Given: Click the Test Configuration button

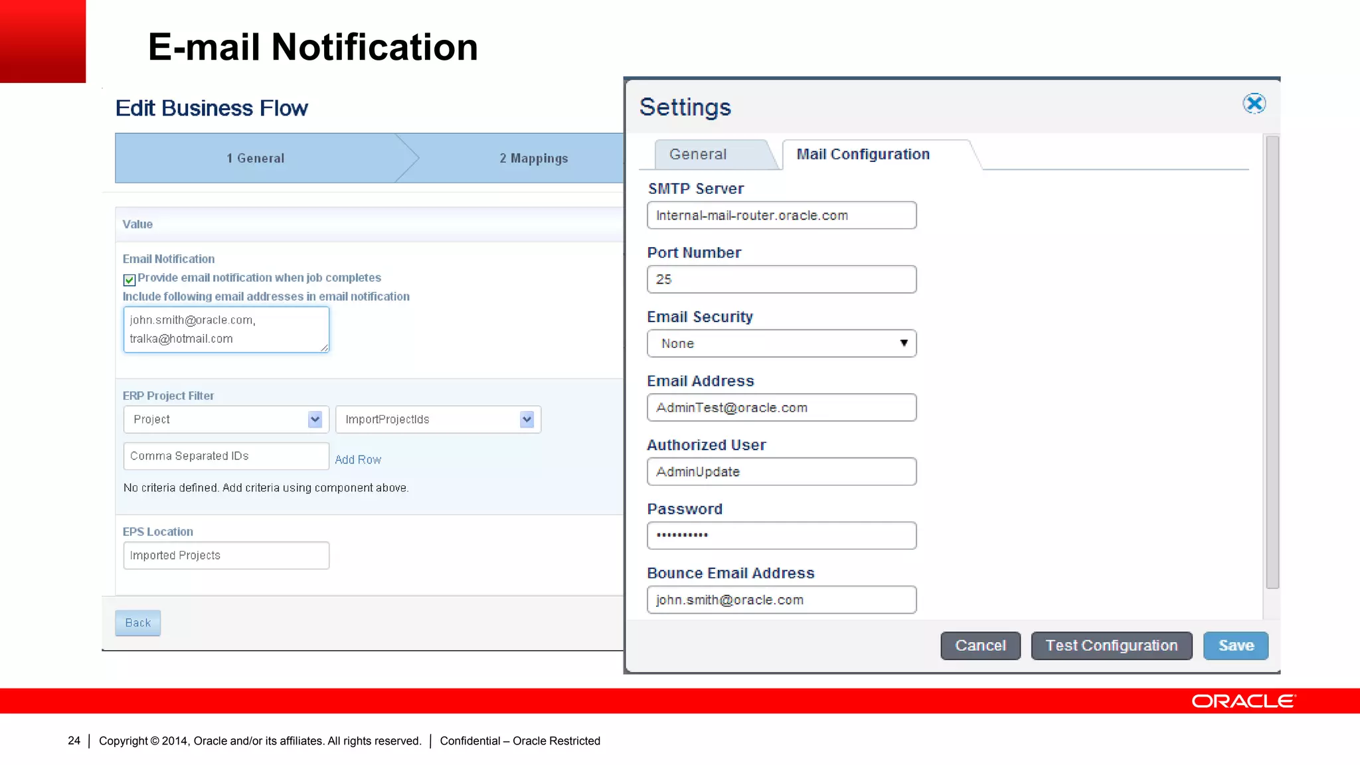Looking at the screenshot, I should (1112, 645).
